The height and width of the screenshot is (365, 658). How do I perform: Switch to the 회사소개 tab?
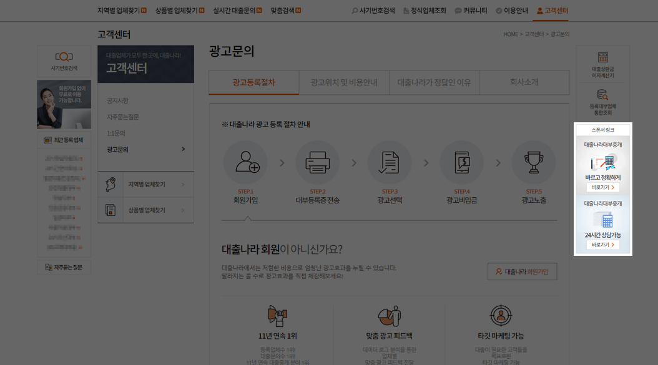click(524, 82)
